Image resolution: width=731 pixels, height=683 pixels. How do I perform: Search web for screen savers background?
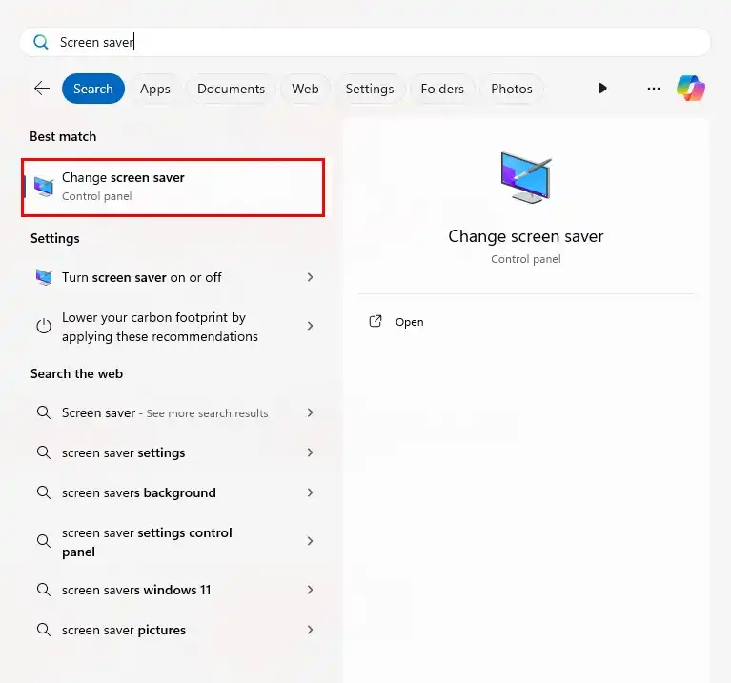click(x=173, y=492)
